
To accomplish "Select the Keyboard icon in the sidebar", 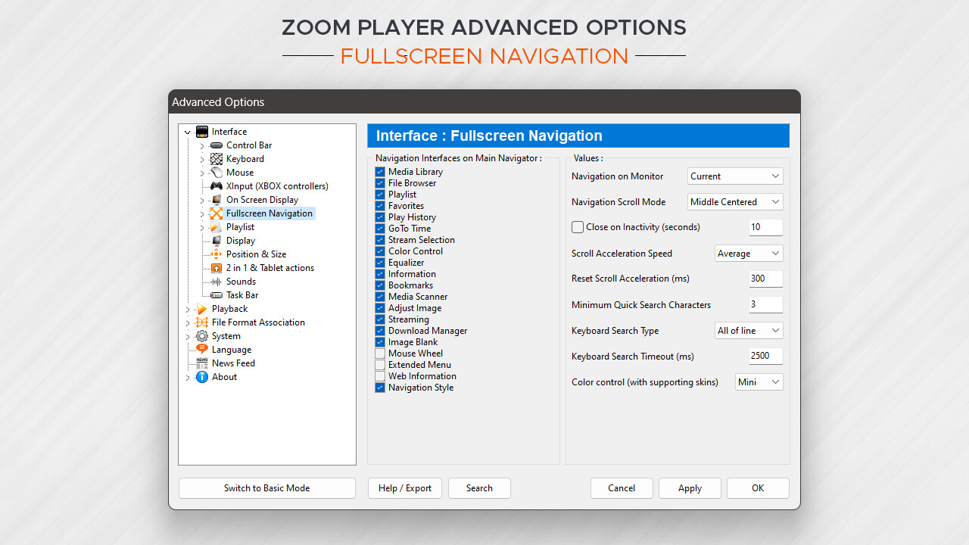I will (217, 158).
